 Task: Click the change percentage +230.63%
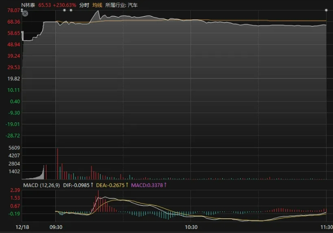click(x=65, y=5)
